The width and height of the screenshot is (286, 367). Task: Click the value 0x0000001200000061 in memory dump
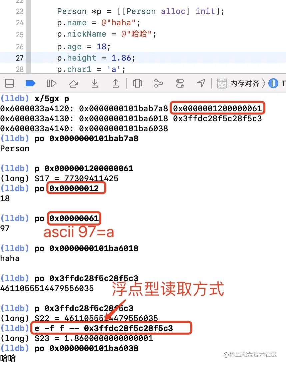tap(217, 108)
